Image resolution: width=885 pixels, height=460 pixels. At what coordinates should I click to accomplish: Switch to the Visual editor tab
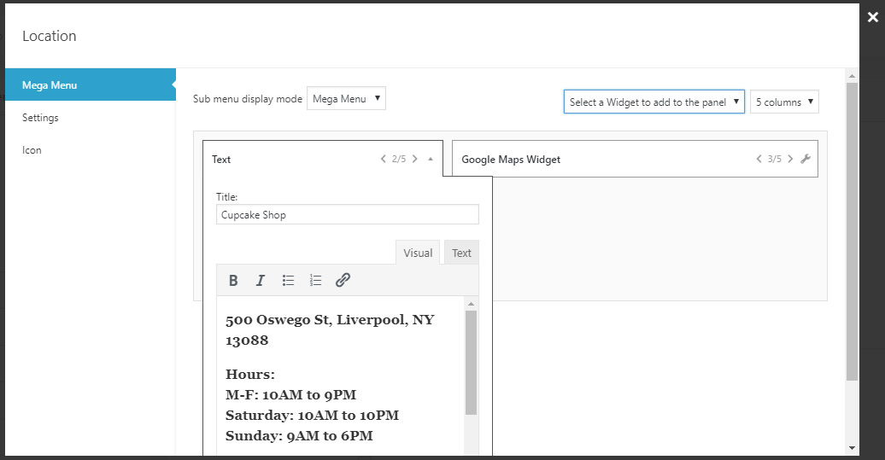click(418, 253)
